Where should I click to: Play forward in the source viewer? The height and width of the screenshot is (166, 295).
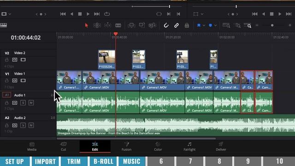88,14
